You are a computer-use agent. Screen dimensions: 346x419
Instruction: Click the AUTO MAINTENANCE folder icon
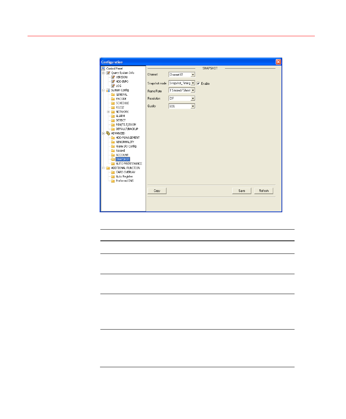click(113, 164)
